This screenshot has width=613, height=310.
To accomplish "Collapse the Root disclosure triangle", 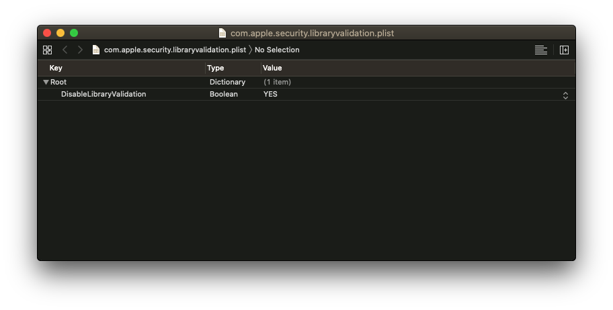I will coord(46,82).
